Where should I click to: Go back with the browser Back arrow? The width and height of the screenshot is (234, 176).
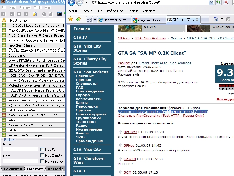[71, 2]
